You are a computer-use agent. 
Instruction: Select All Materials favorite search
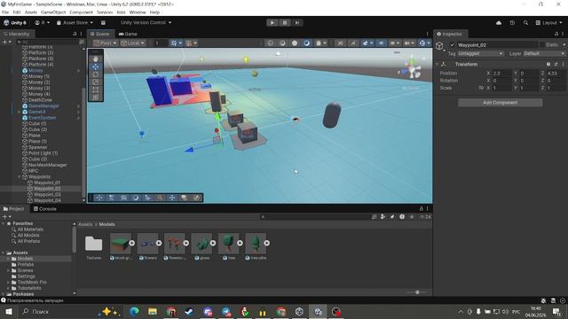pyautogui.click(x=30, y=230)
